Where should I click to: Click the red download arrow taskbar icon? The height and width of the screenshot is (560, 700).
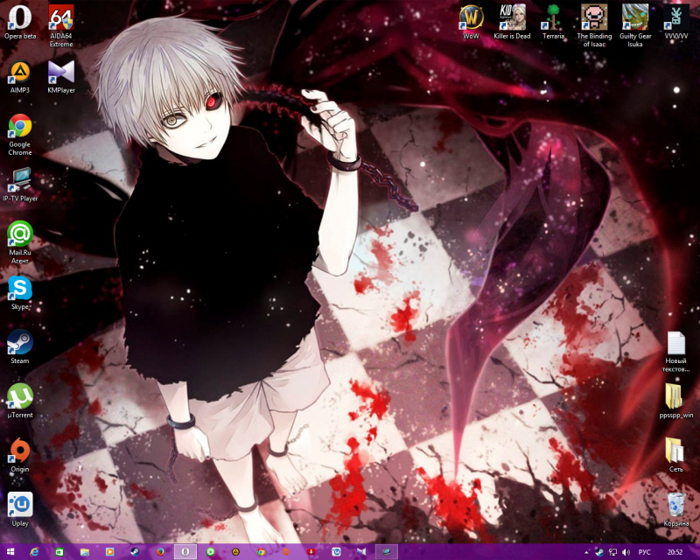311,552
